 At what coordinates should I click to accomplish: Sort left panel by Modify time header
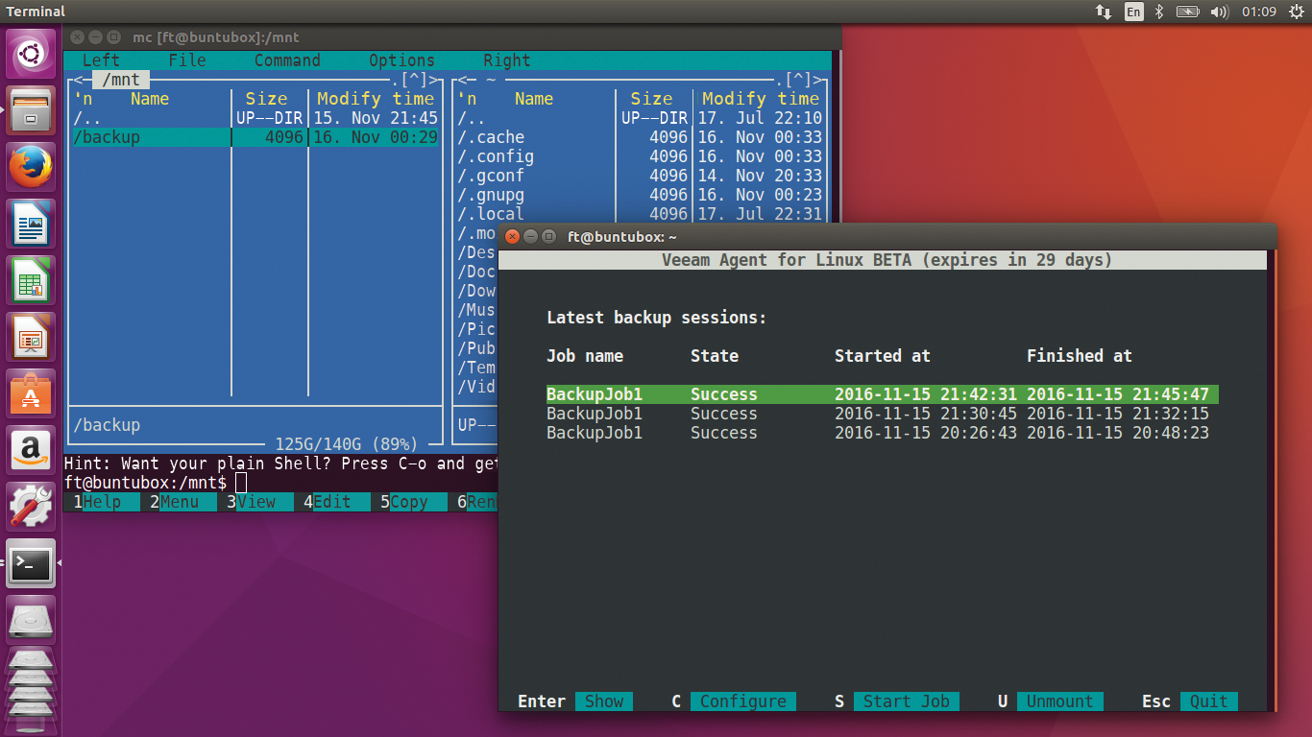376,99
